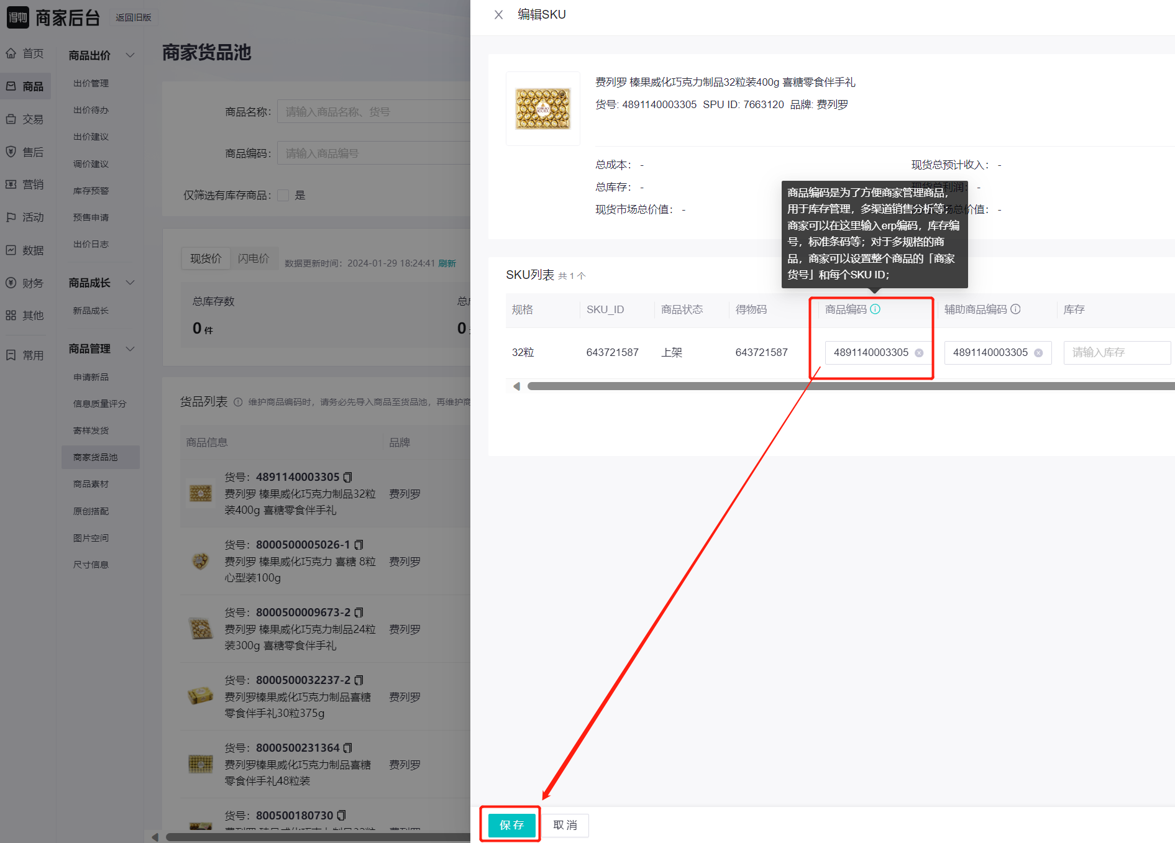The width and height of the screenshot is (1175, 843).
Task: Click the bottom horizontal scrollbar of 货品列表
Action: coord(318,837)
